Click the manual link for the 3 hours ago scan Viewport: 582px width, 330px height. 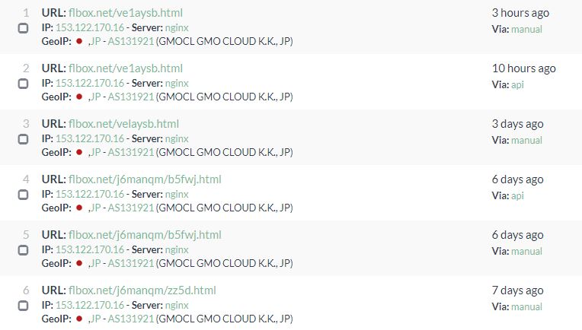[526, 29]
